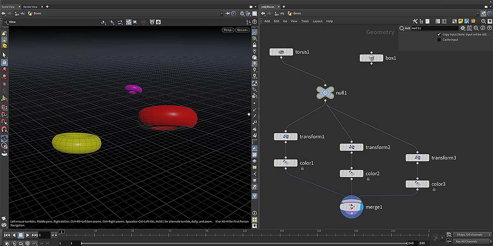Select the torus1 node

[281, 52]
